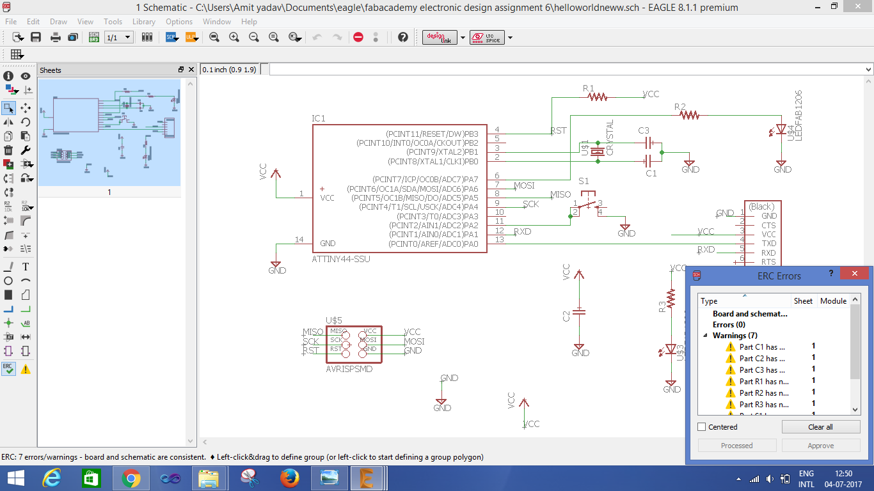Select the Show (eye) tool
Image resolution: width=874 pixels, height=491 pixels.
click(x=26, y=76)
